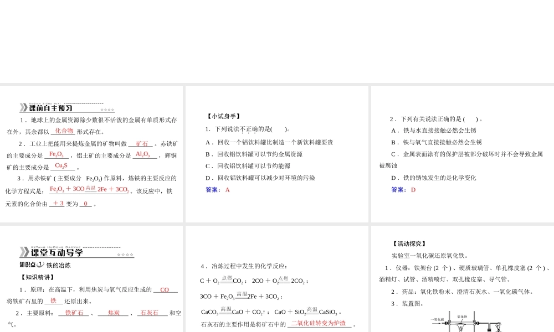Select option D 回收铝饮料罐可以减少对环境的污染
This screenshot has width=554, height=332.
260,178
